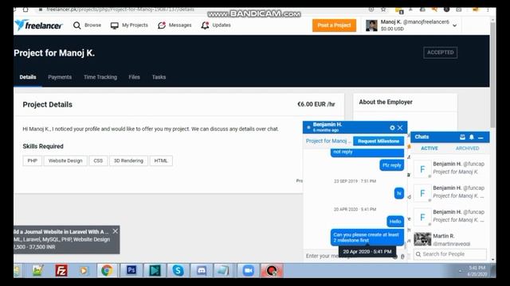Click the 3D Rendering skill tag
510x286 pixels.
tap(128, 160)
